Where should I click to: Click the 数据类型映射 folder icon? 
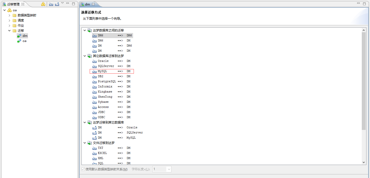(x=14, y=15)
